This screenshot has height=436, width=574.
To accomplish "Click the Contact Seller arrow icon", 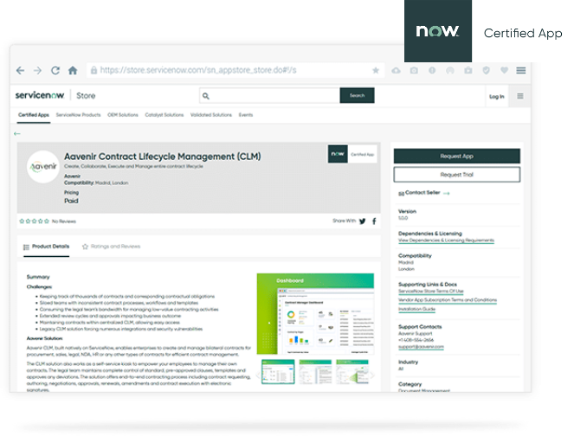I will [446, 193].
